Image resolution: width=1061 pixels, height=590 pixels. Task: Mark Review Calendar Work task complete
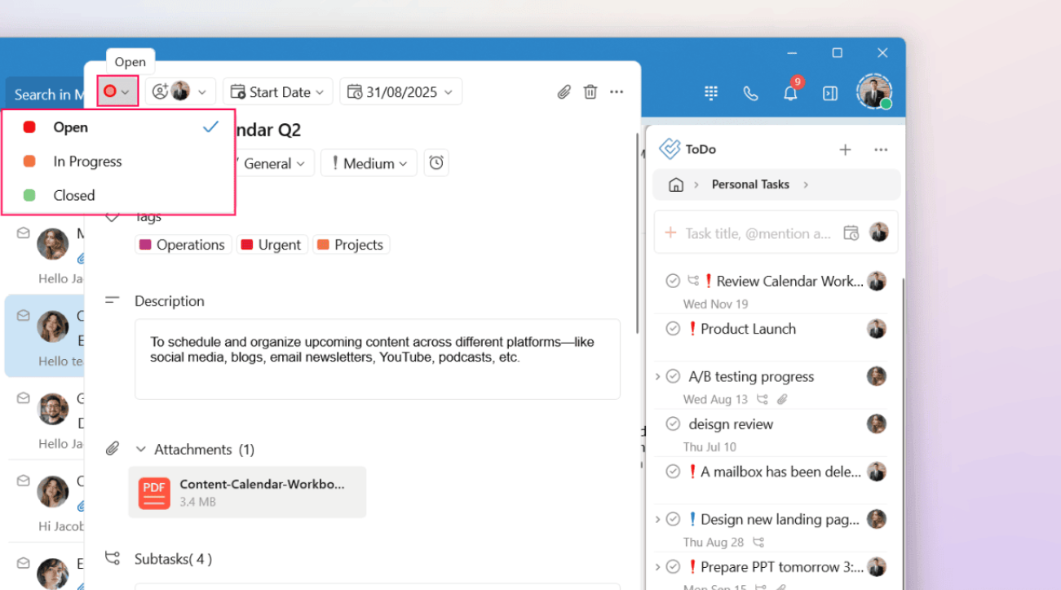click(673, 281)
